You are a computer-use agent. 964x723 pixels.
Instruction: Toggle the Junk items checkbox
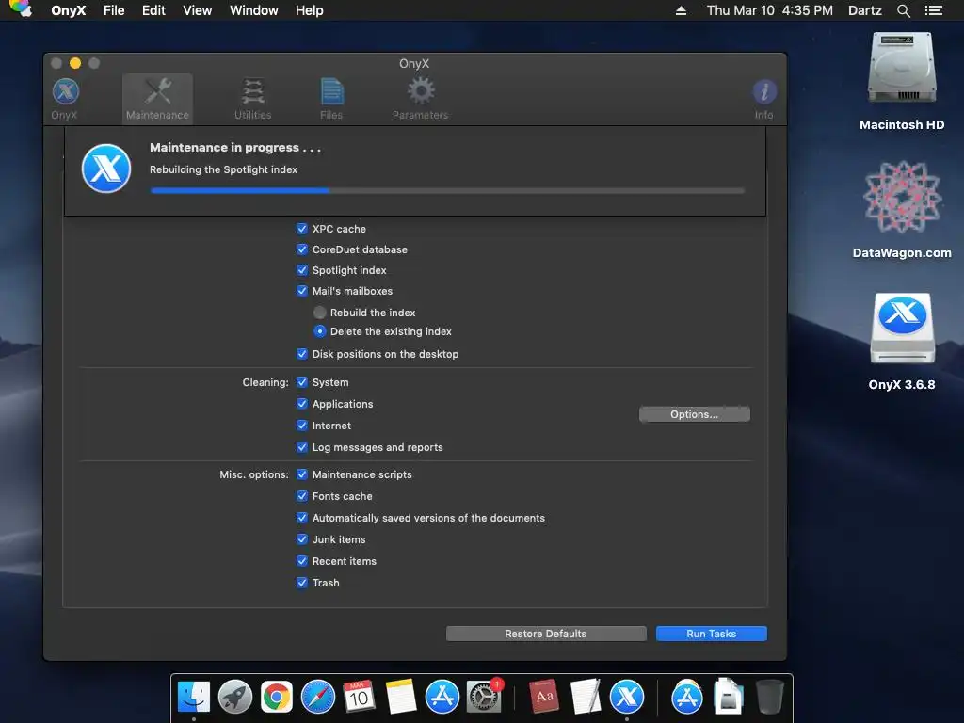click(x=302, y=539)
